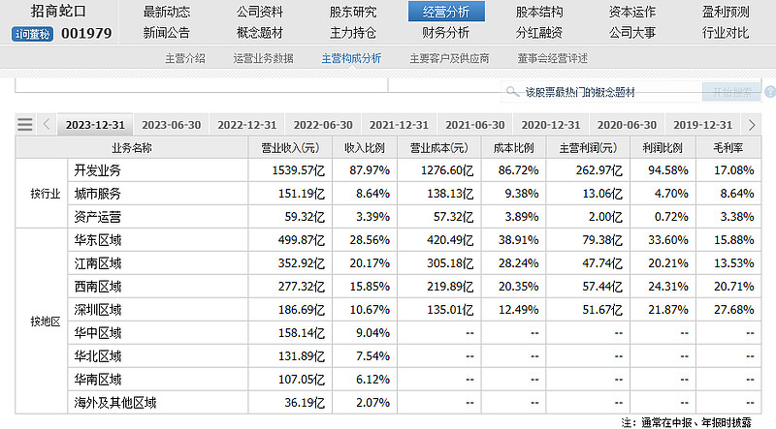Click the 开始搜索 button
This screenshot has width=776, height=429.
pos(731,92)
